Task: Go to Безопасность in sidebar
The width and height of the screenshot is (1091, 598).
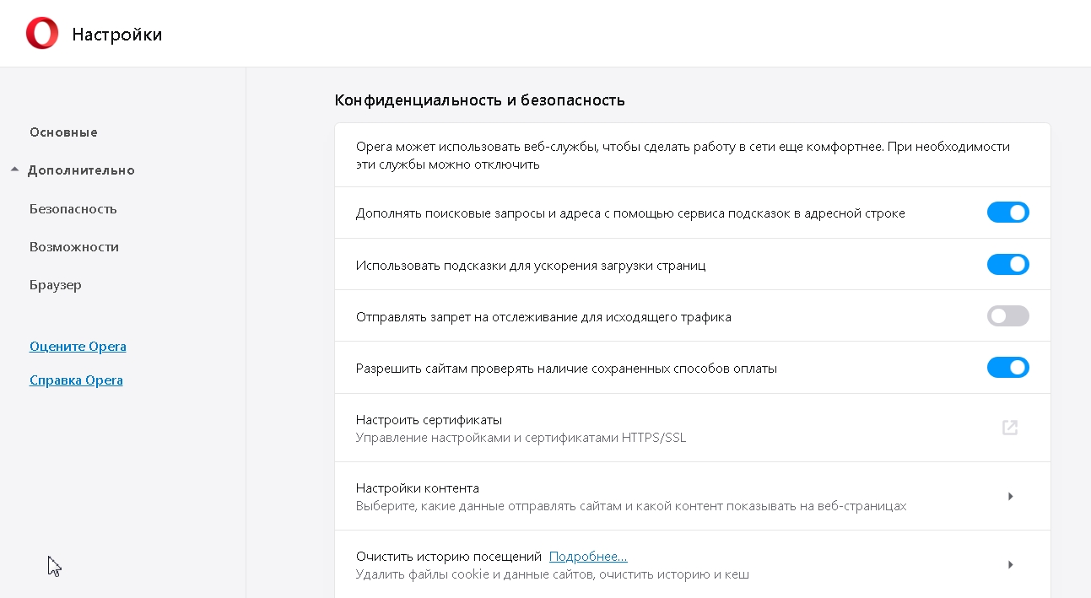Action: pyautogui.click(x=73, y=209)
